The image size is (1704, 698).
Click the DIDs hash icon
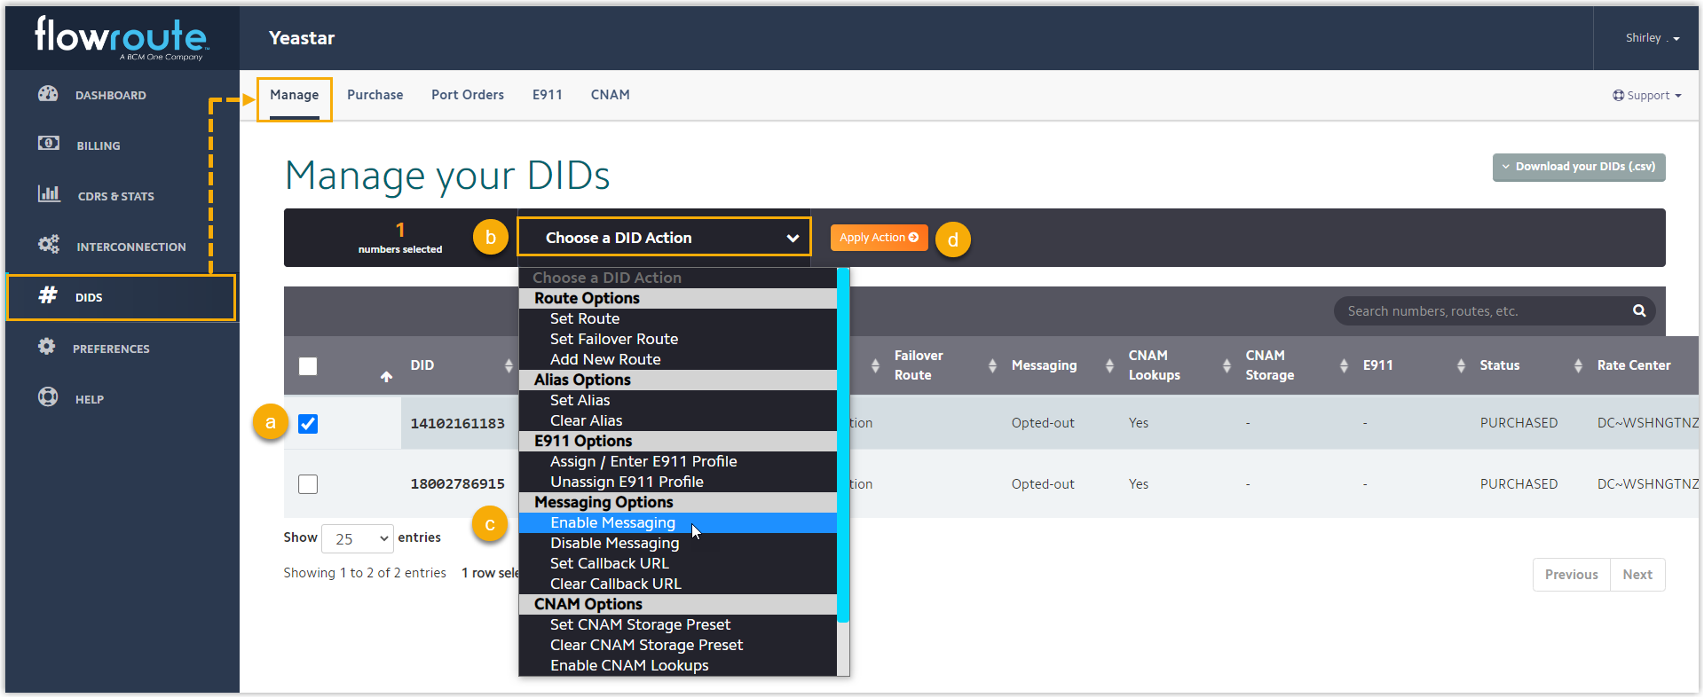pos(48,295)
